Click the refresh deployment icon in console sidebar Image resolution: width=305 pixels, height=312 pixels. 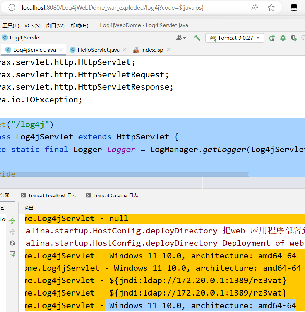[12, 243]
